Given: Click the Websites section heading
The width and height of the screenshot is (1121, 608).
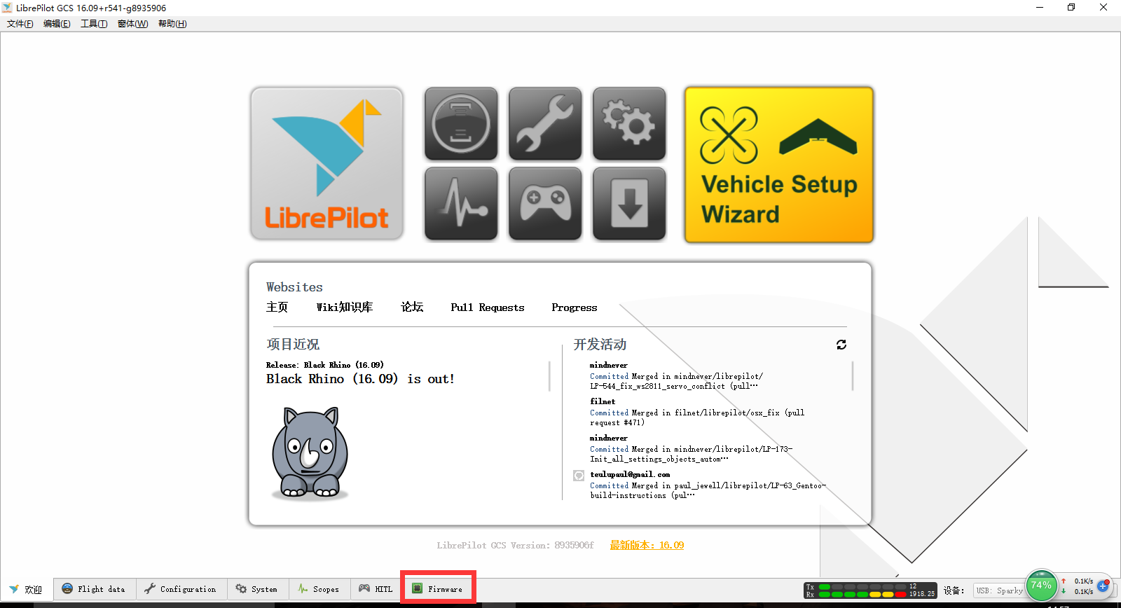Looking at the screenshot, I should tap(294, 287).
